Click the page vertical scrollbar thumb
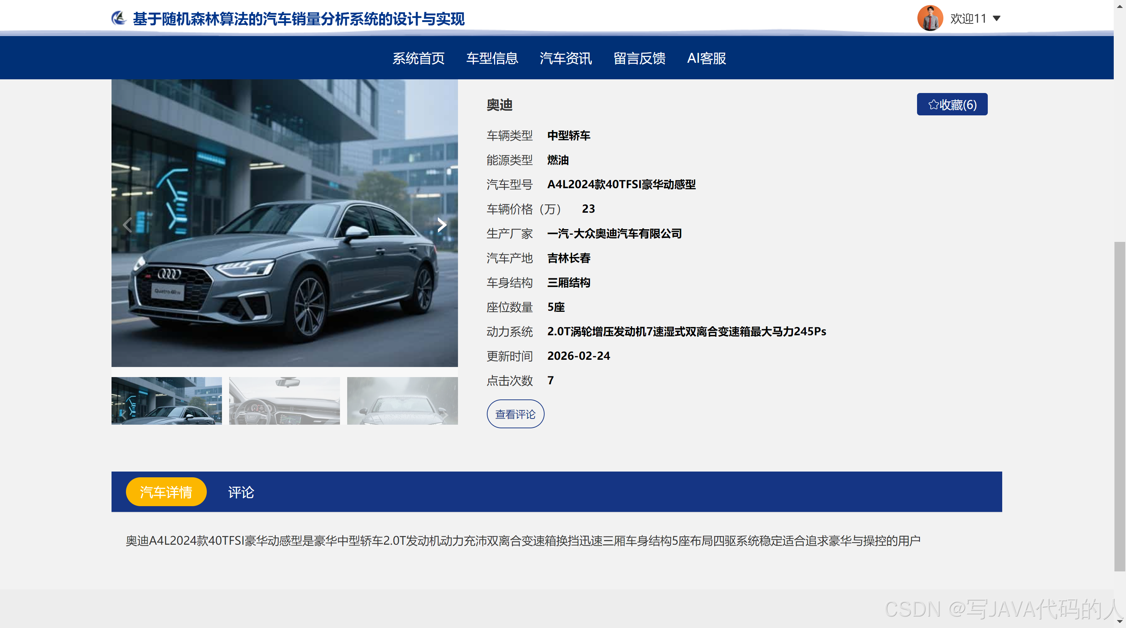 point(1120,406)
